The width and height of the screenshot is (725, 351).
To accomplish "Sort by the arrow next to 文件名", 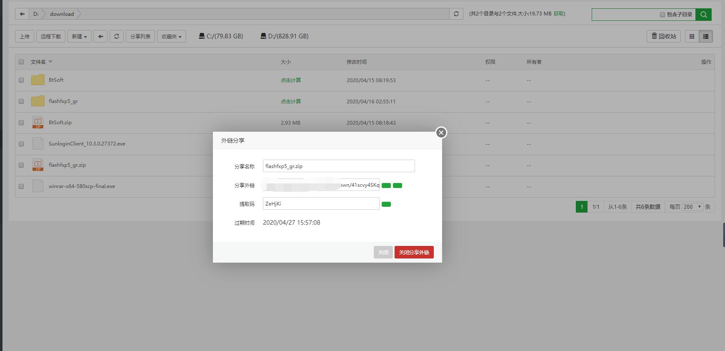I will coord(50,62).
